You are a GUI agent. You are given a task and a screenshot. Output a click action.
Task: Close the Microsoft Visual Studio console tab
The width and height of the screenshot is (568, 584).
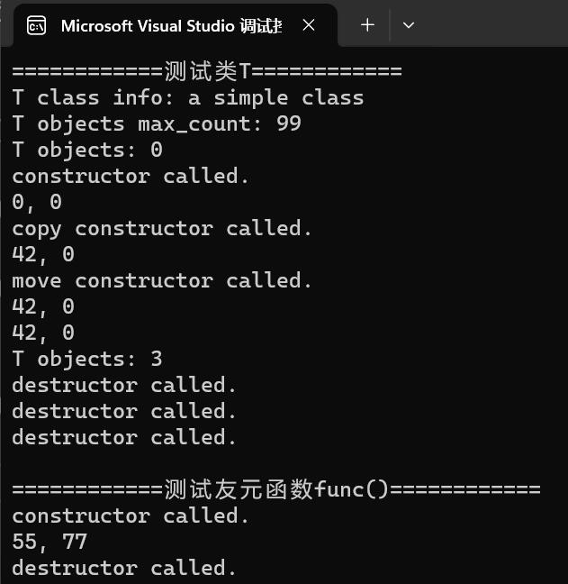[x=309, y=26]
